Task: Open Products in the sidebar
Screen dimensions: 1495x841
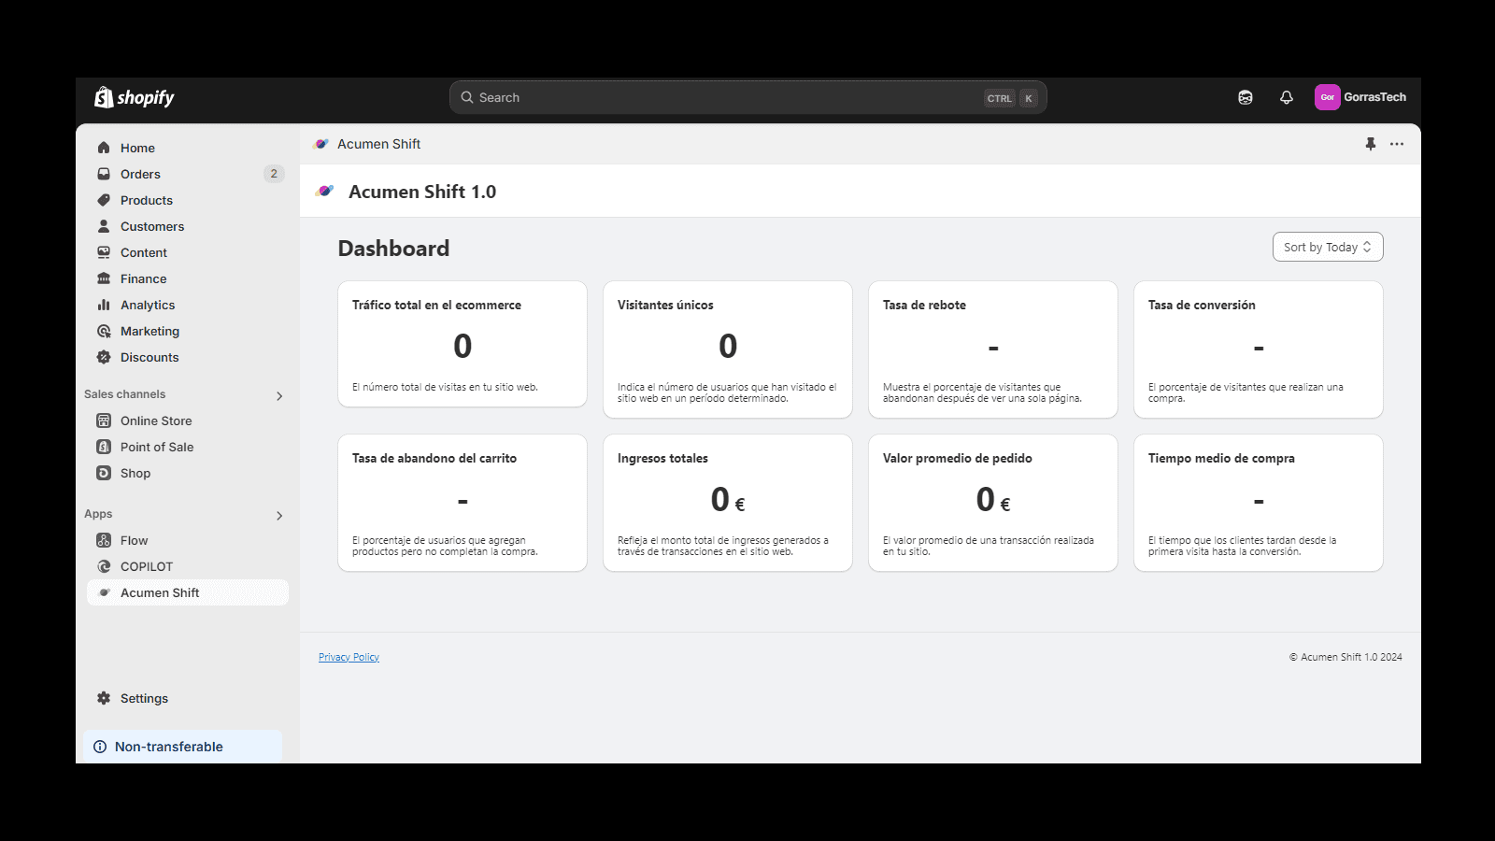Action: (147, 200)
